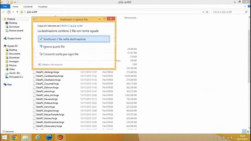Select file DataPC_Cozumel.forge
Viewport: 251px width, 141px height.
(x=47, y=84)
